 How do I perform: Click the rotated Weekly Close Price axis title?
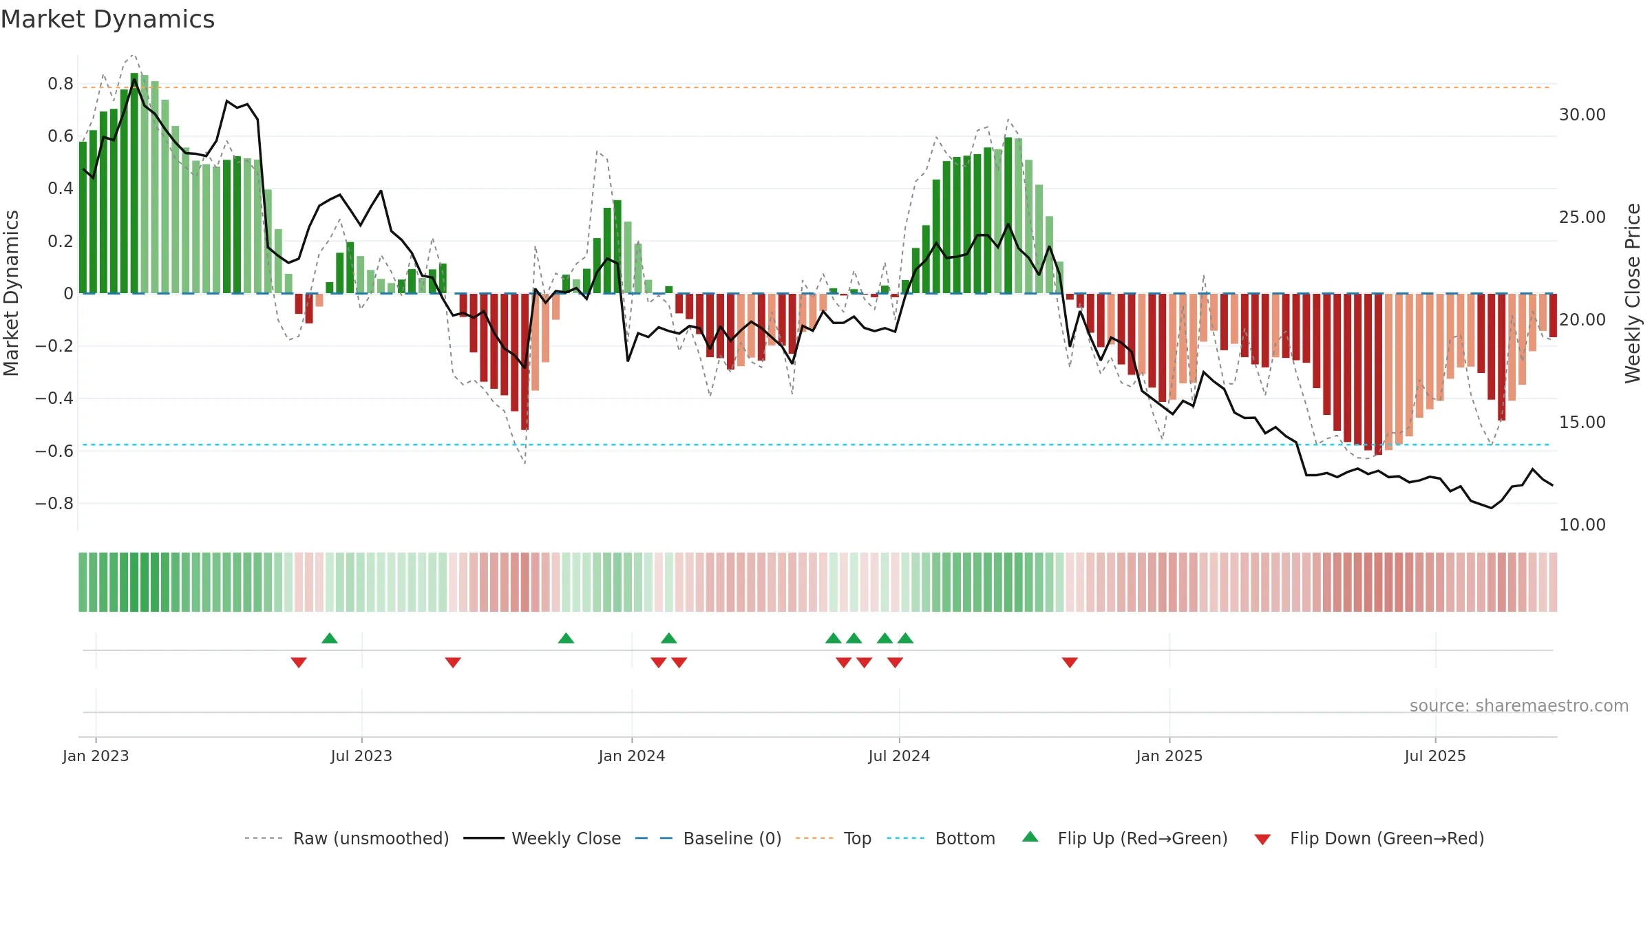coord(1633,293)
